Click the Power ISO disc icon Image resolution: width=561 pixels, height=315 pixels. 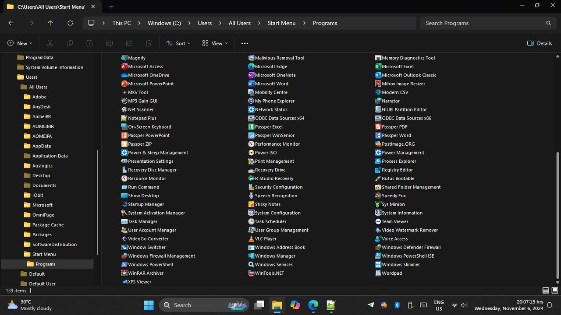(x=251, y=153)
